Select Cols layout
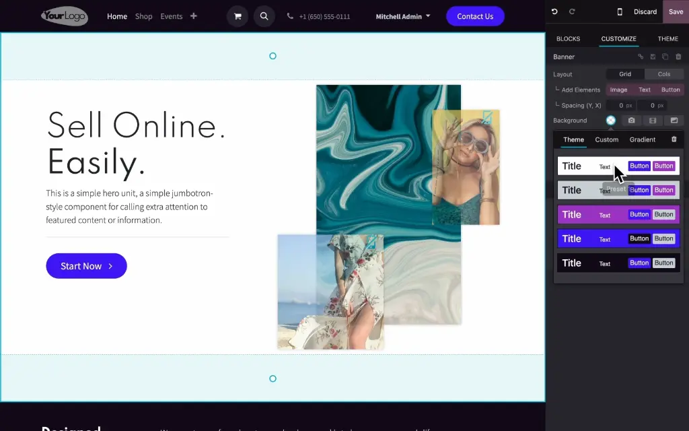This screenshot has height=431, width=689. point(664,74)
